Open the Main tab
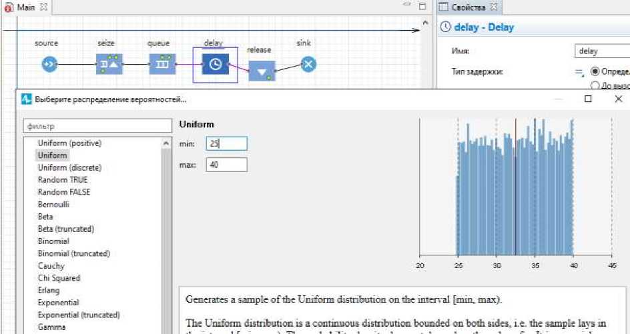 point(26,7)
